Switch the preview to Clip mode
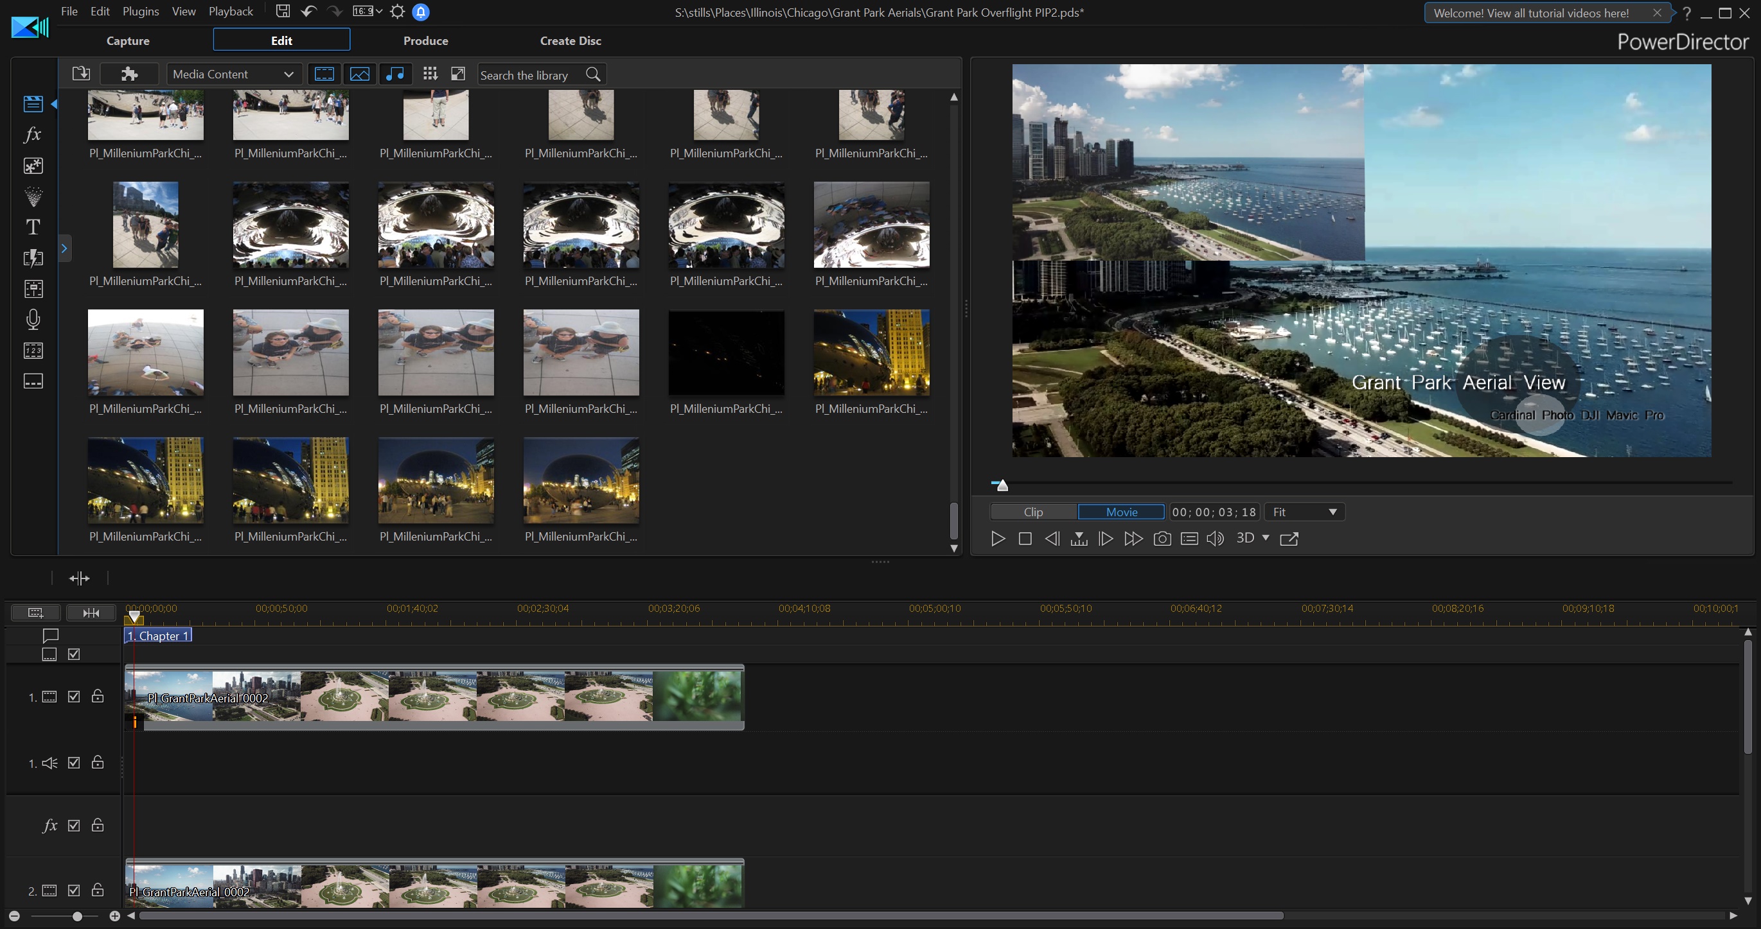This screenshot has width=1761, height=929. tap(1033, 512)
